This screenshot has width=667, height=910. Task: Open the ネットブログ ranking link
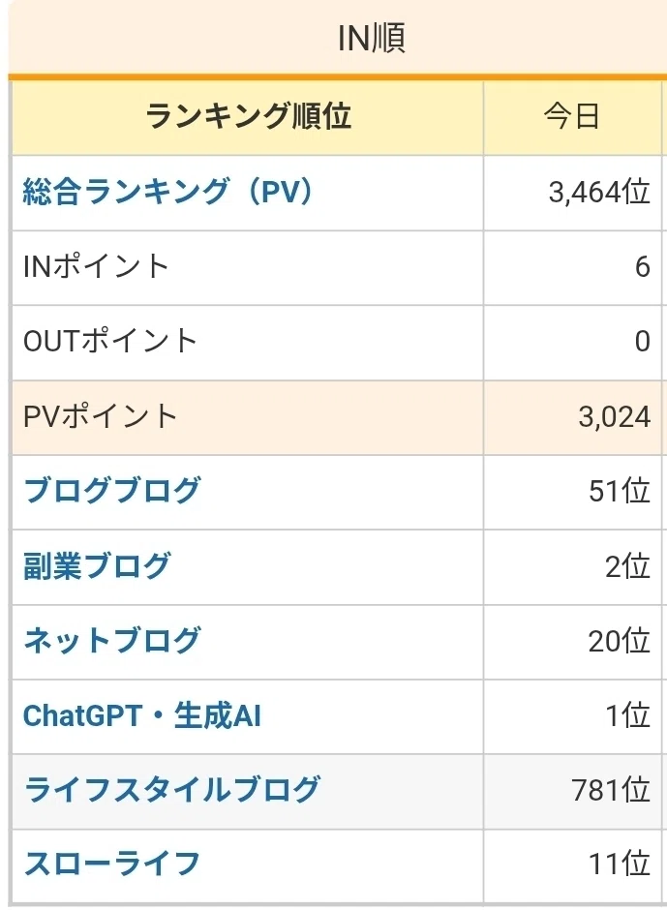point(112,641)
